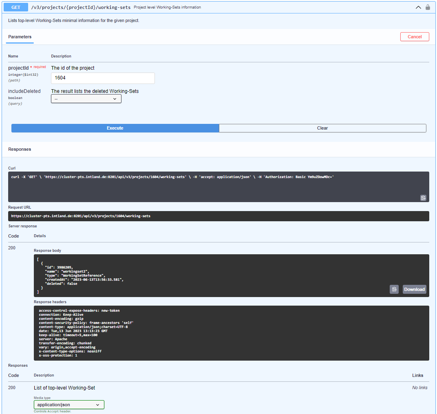Click the "id": 3986205 line
437x414 pixels.
[59, 267]
